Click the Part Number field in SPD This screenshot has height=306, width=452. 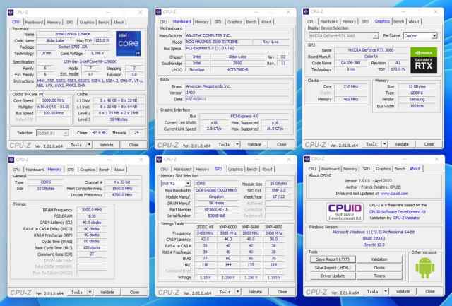click(216, 209)
